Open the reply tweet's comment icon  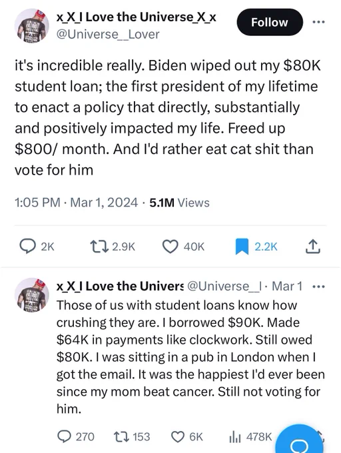coord(64,436)
